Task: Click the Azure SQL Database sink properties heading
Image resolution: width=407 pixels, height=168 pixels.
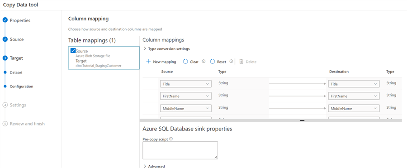Action: tap(187, 129)
